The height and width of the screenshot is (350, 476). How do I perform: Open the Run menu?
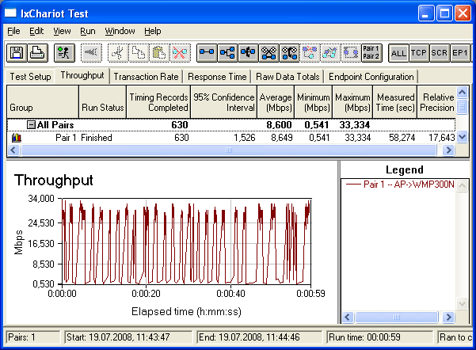pyautogui.click(x=88, y=31)
